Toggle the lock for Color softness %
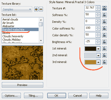The width and height of the screenshot is (111, 100). pos(104,28)
